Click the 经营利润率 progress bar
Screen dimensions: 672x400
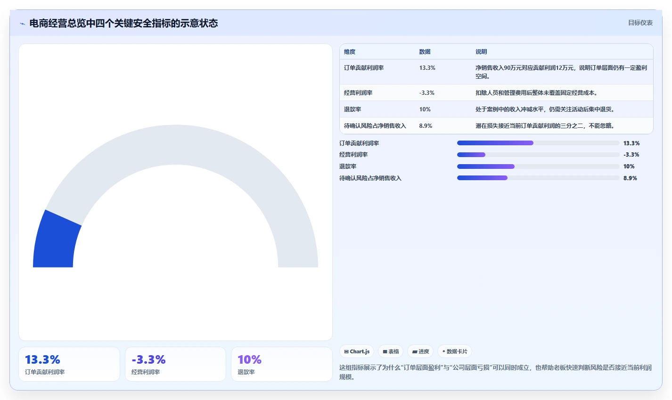[x=538, y=155]
